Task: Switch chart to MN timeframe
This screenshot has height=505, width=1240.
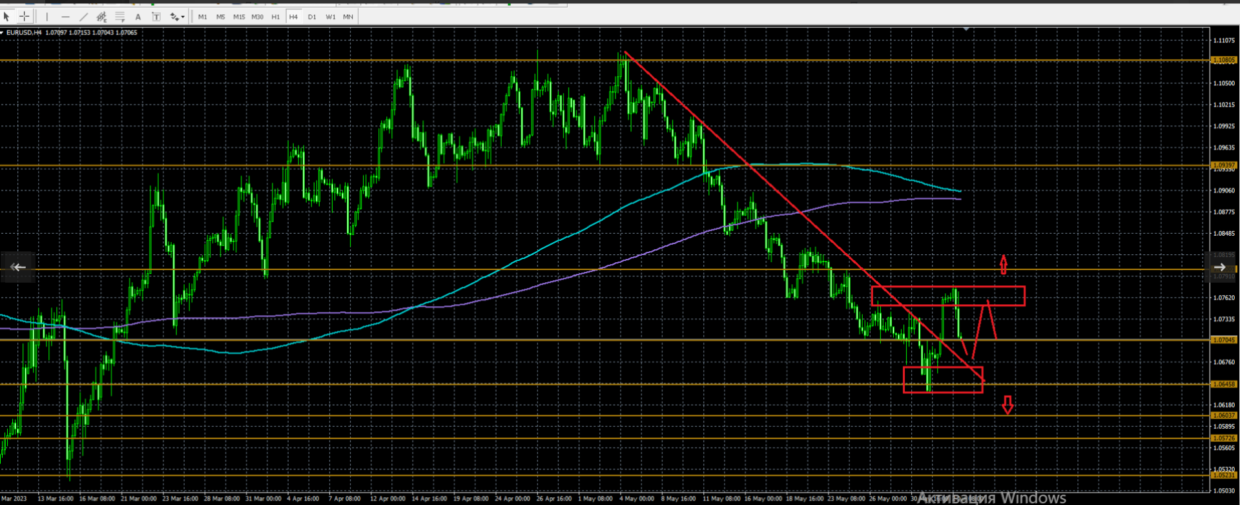Action: [348, 17]
